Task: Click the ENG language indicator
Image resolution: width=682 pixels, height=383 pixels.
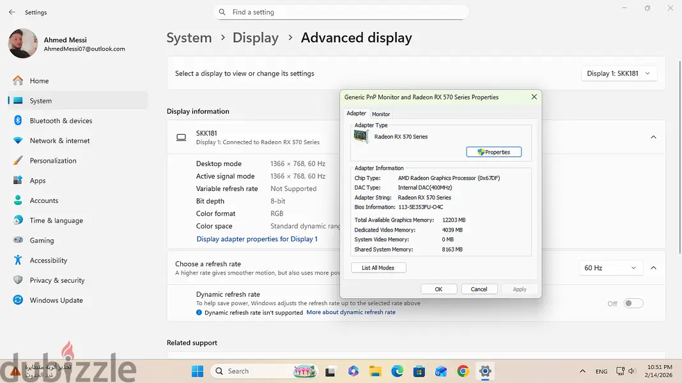Action: 601,372
